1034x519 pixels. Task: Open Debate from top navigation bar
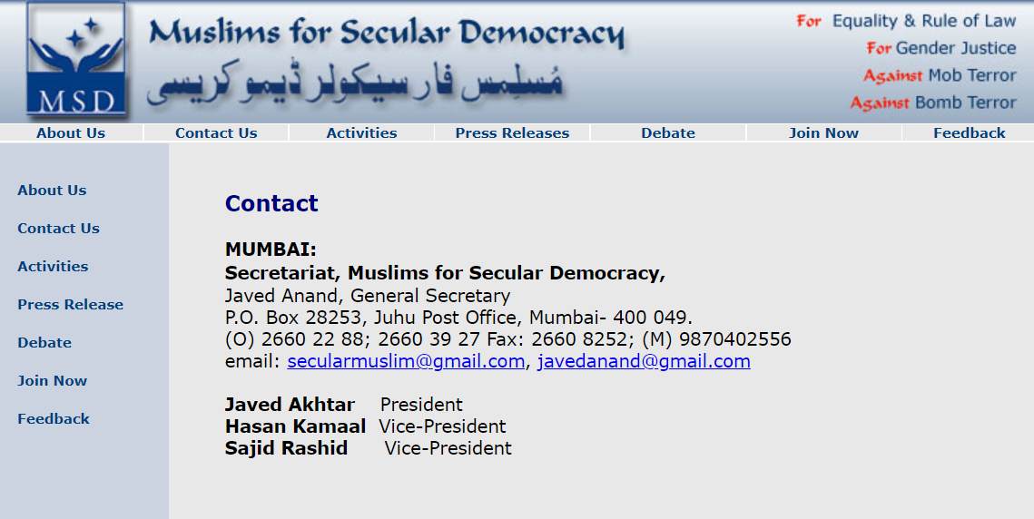(668, 132)
